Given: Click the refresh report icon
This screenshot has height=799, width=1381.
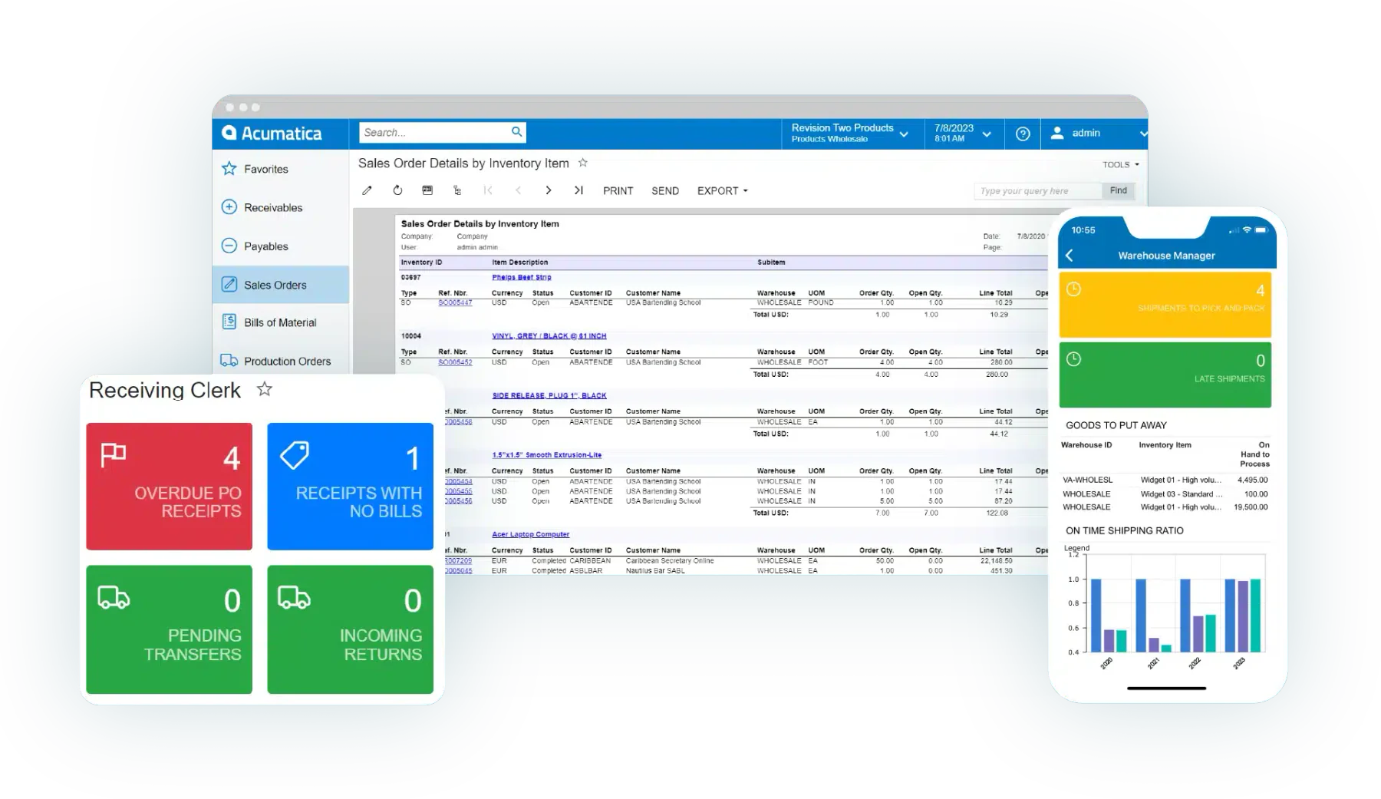Looking at the screenshot, I should [x=397, y=190].
